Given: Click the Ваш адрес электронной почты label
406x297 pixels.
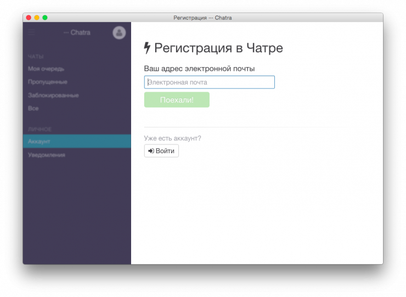Looking at the screenshot, I should (199, 69).
